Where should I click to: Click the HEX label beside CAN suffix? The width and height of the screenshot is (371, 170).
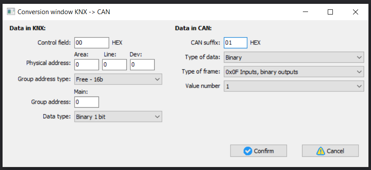point(255,43)
